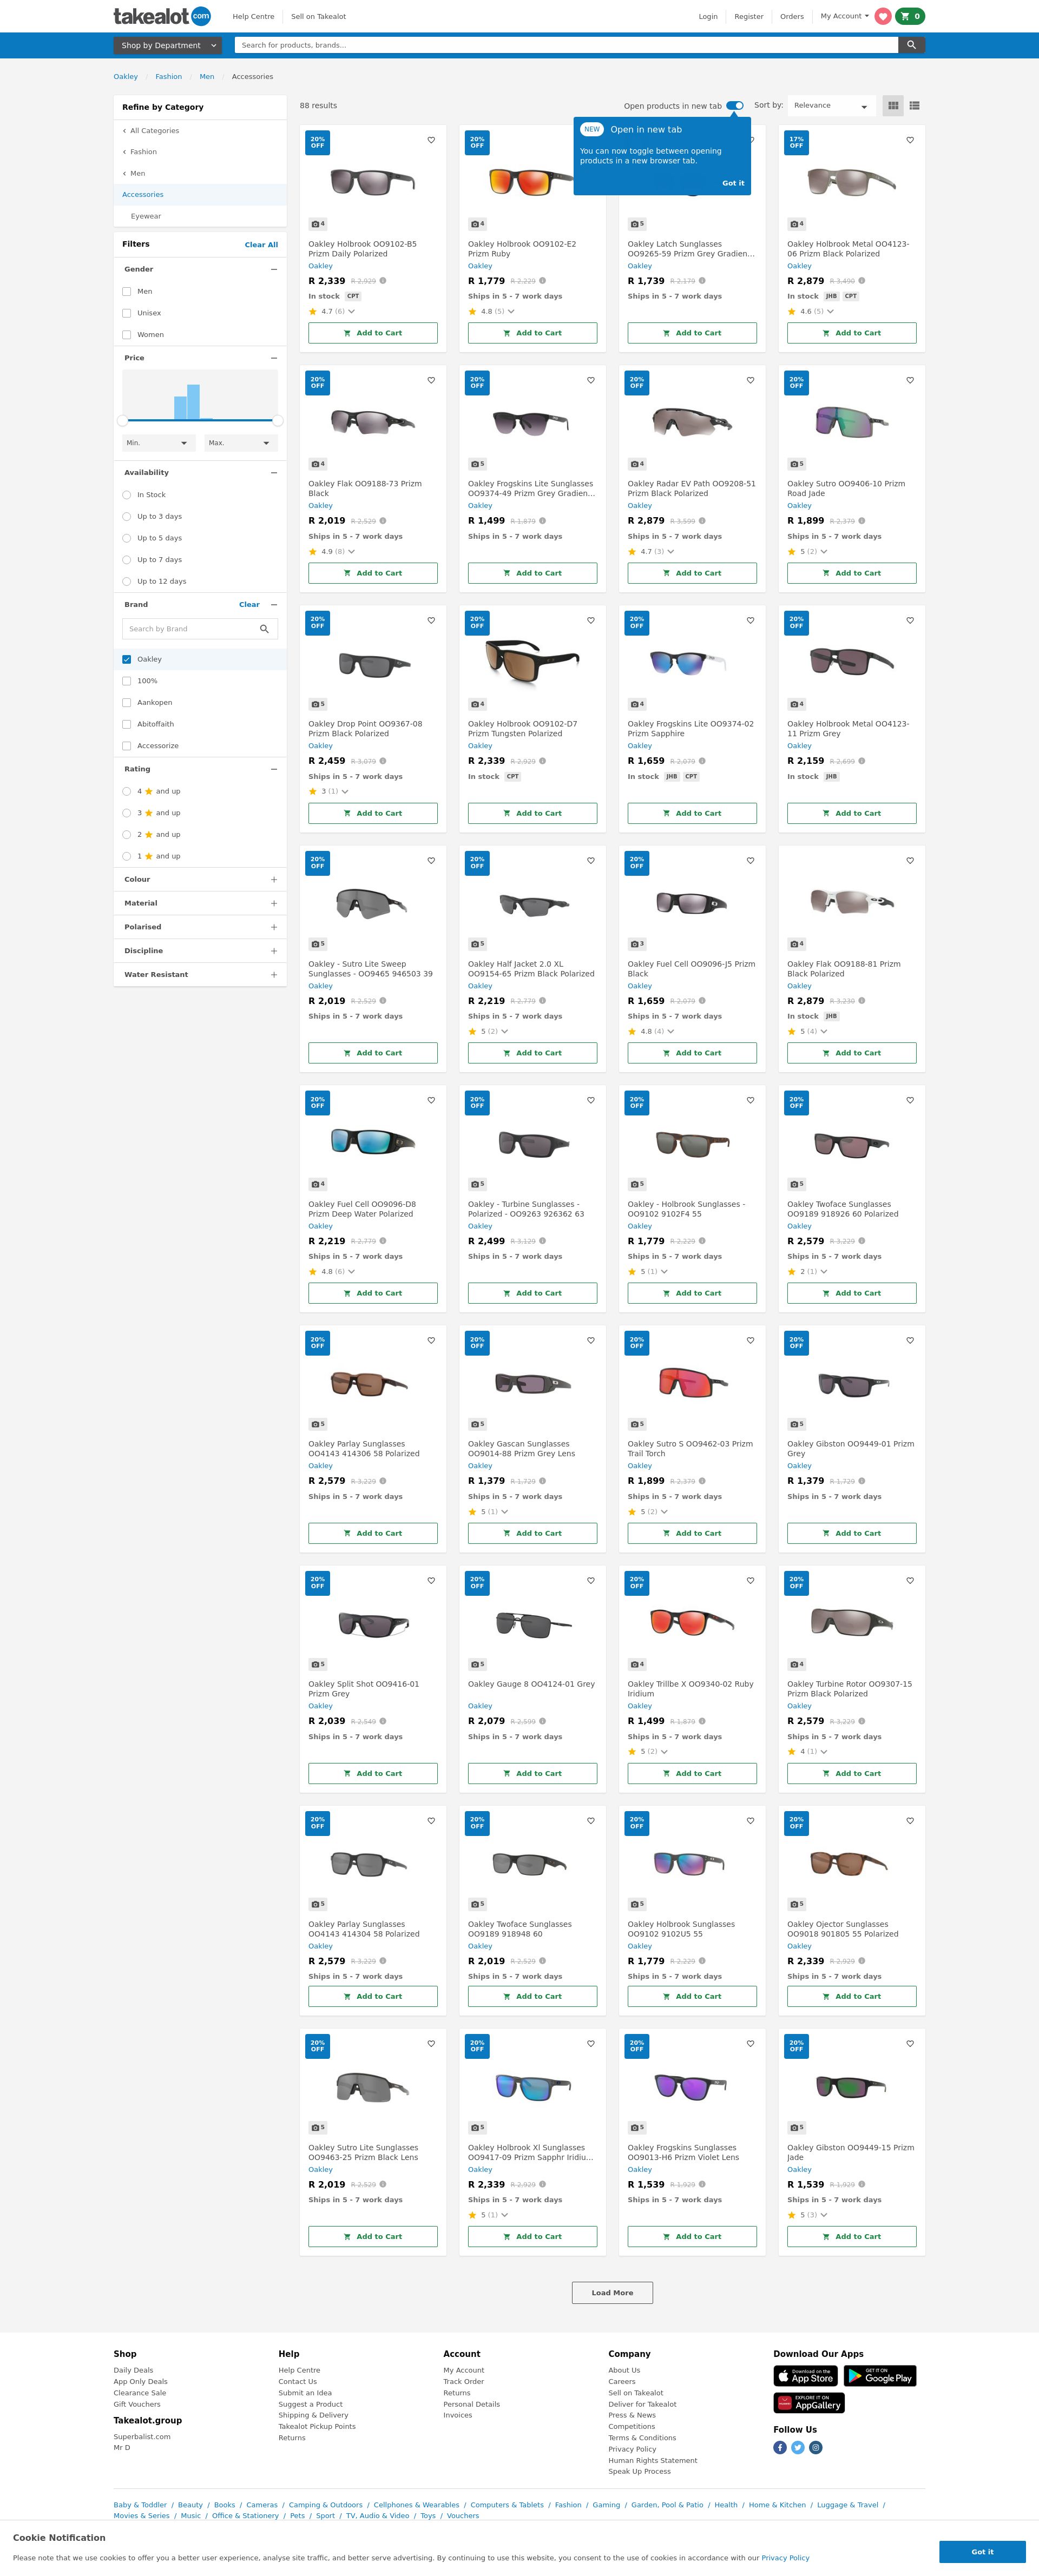
Task: Add Oakley Holbrook OO9102-B5 to cart
Action: 373,333
